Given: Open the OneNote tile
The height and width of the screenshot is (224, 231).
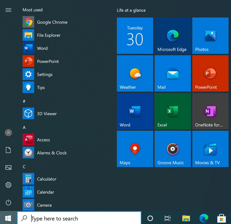Looking at the screenshot, I should [210, 111].
